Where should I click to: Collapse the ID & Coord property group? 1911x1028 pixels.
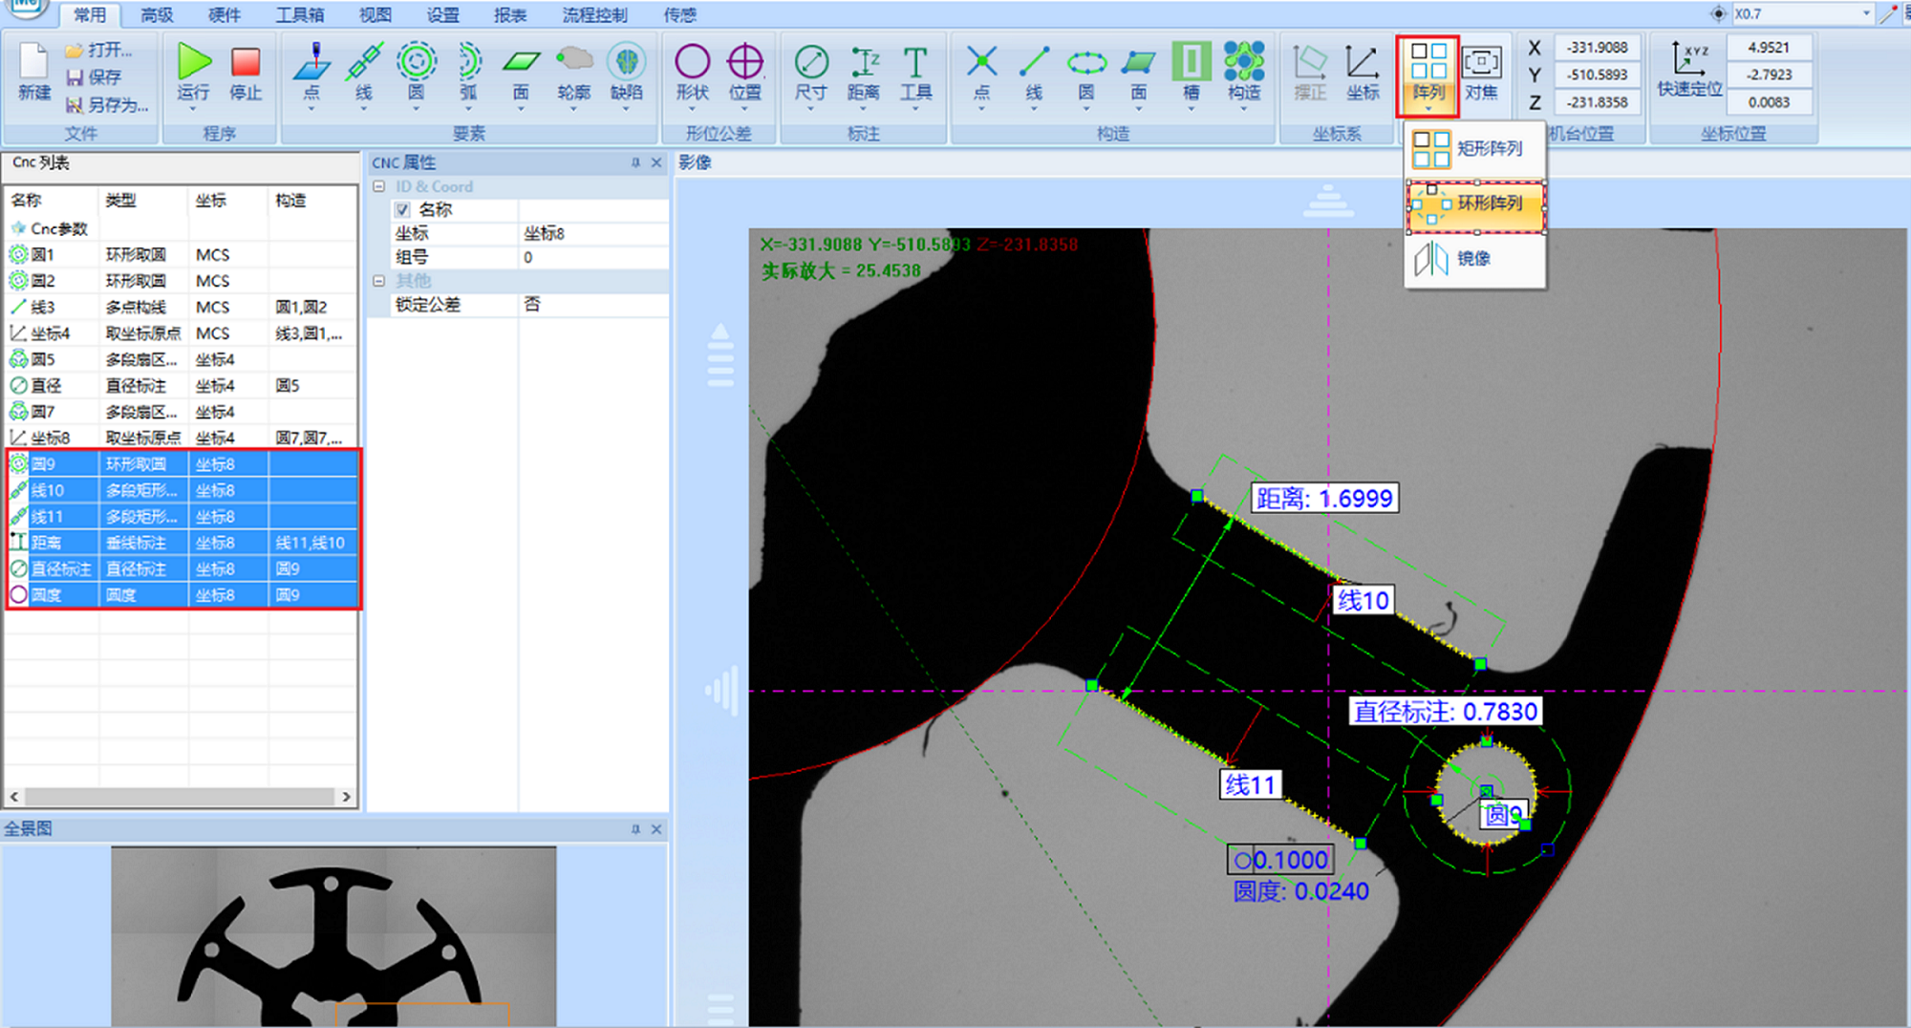point(379,187)
